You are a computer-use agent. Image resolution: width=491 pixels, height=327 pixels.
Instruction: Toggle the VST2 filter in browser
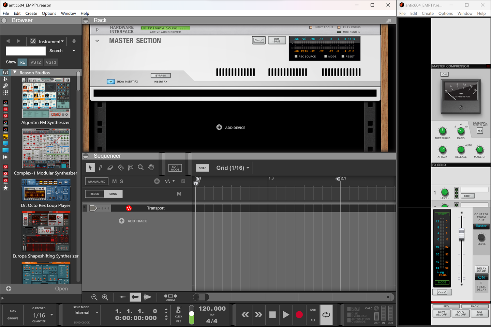coord(35,62)
